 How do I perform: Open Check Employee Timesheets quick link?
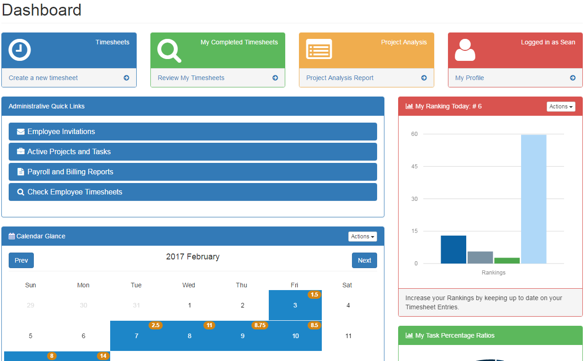coord(193,192)
